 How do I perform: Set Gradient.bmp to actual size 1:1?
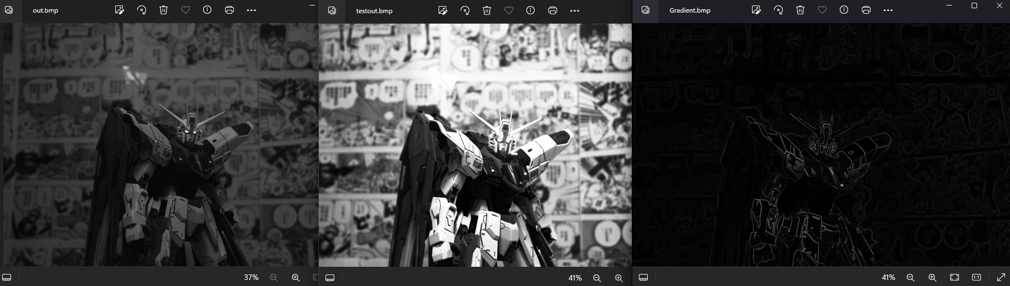(x=977, y=277)
